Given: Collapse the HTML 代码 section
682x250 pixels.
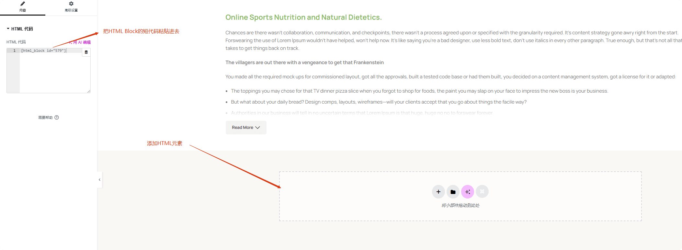Looking at the screenshot, I should [x=20, y=29].
